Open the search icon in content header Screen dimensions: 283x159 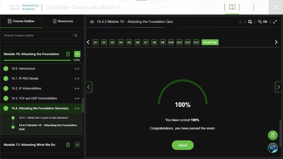[250, 22]
